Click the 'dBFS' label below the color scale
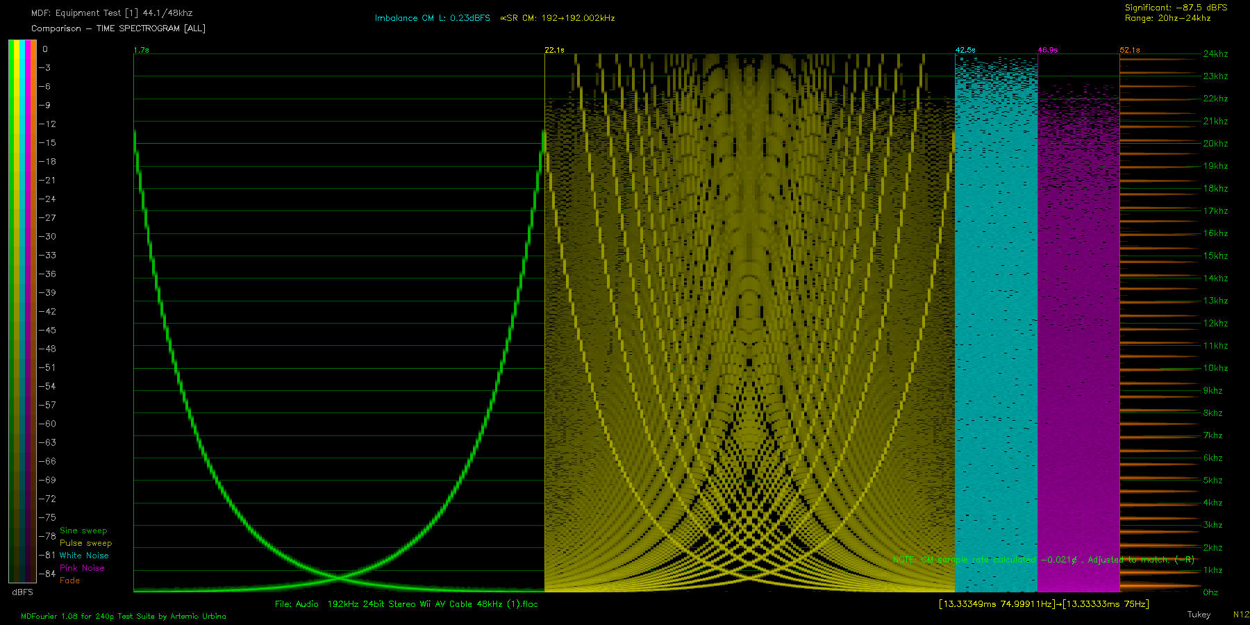The width and height of the screenshot is (1250, 625). (22, 592)
